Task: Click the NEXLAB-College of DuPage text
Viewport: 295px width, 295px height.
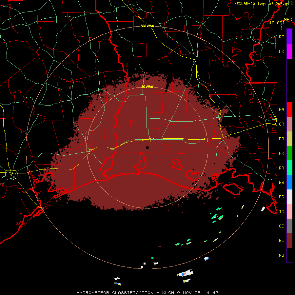Action: click(x=262, y=4)
